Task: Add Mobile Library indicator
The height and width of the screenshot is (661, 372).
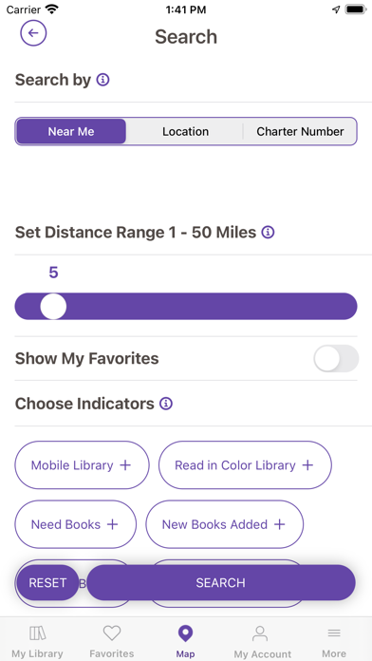Action: click(83, 465)
